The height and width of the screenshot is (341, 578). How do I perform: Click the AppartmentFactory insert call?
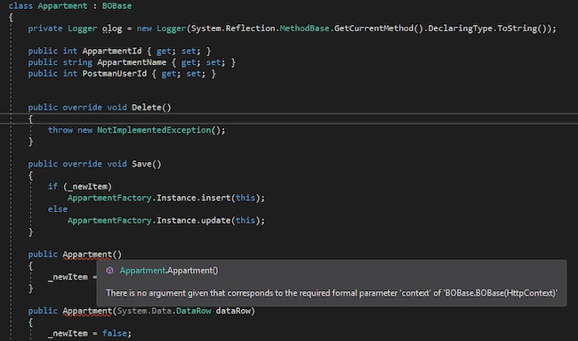click(166, 199)
